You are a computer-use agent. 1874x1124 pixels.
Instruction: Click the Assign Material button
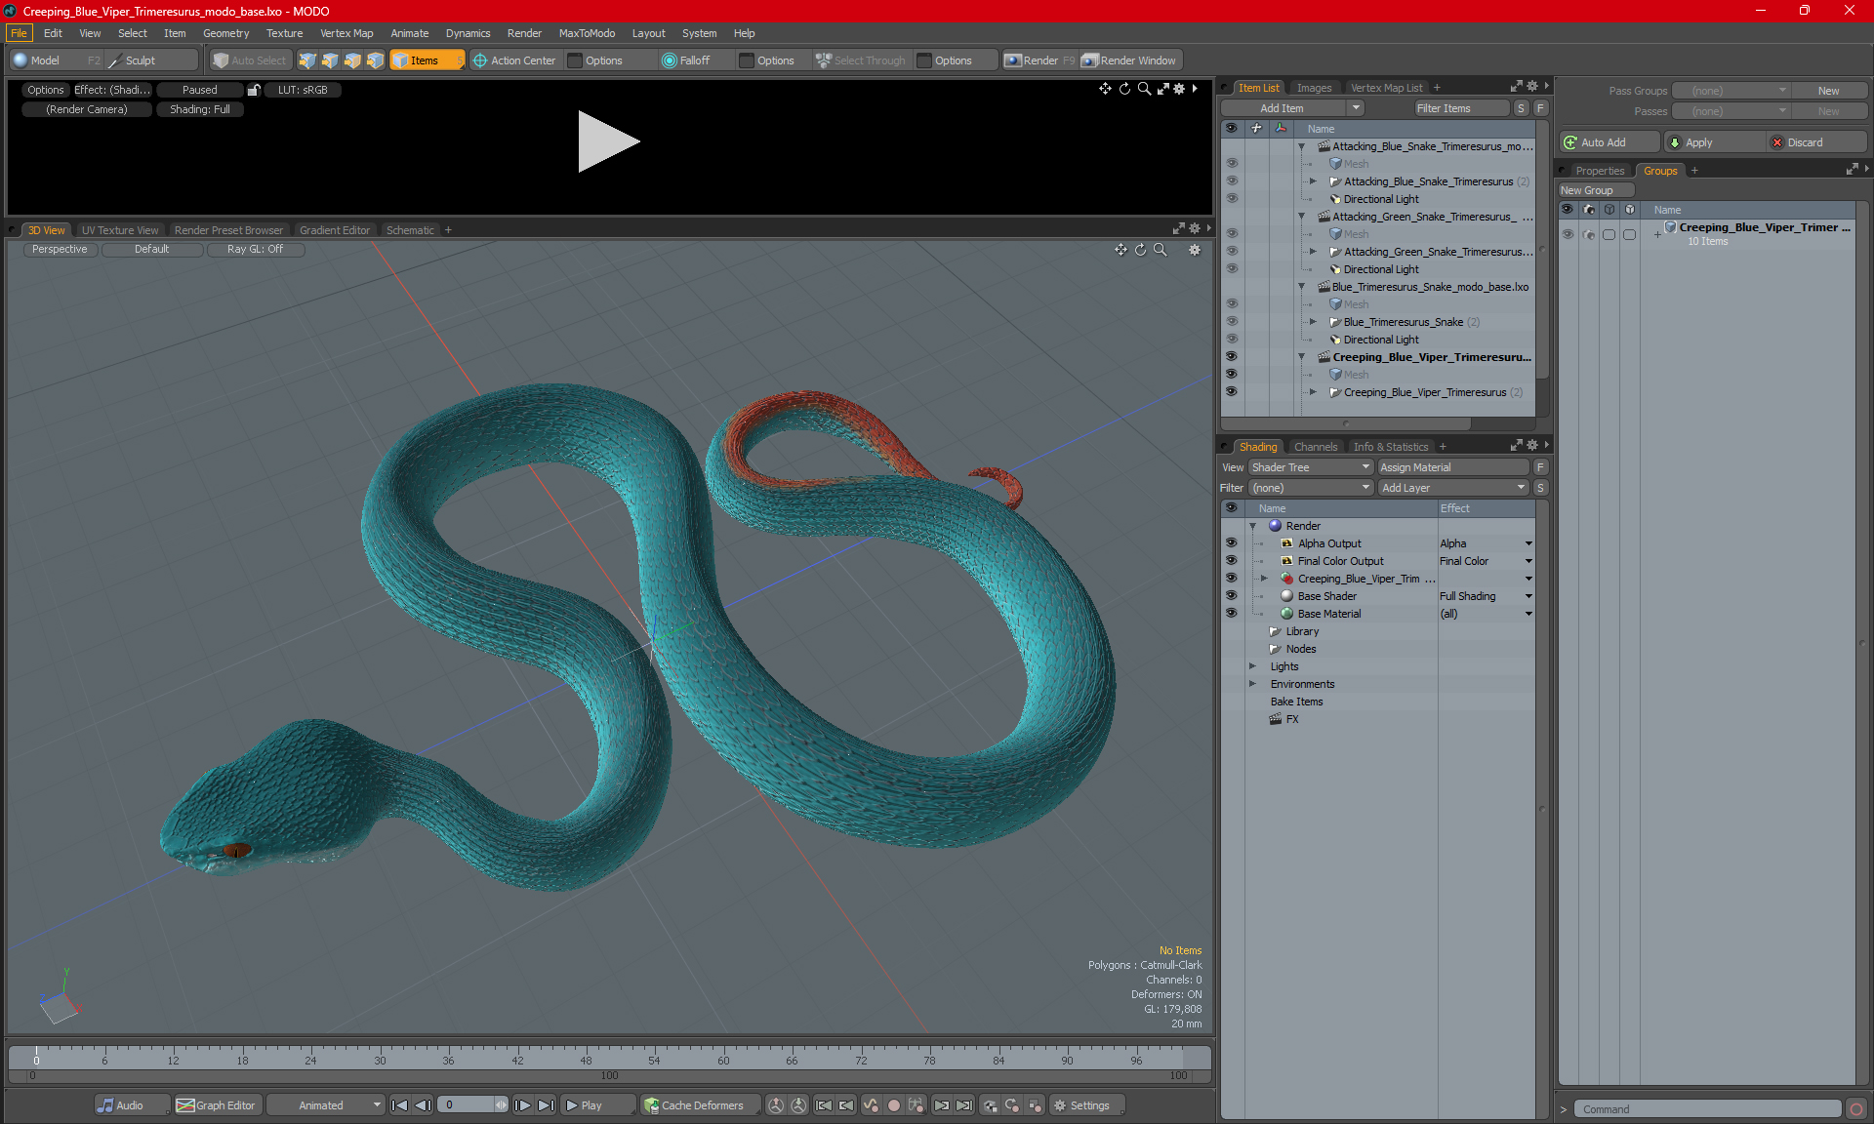[1453, 467]
